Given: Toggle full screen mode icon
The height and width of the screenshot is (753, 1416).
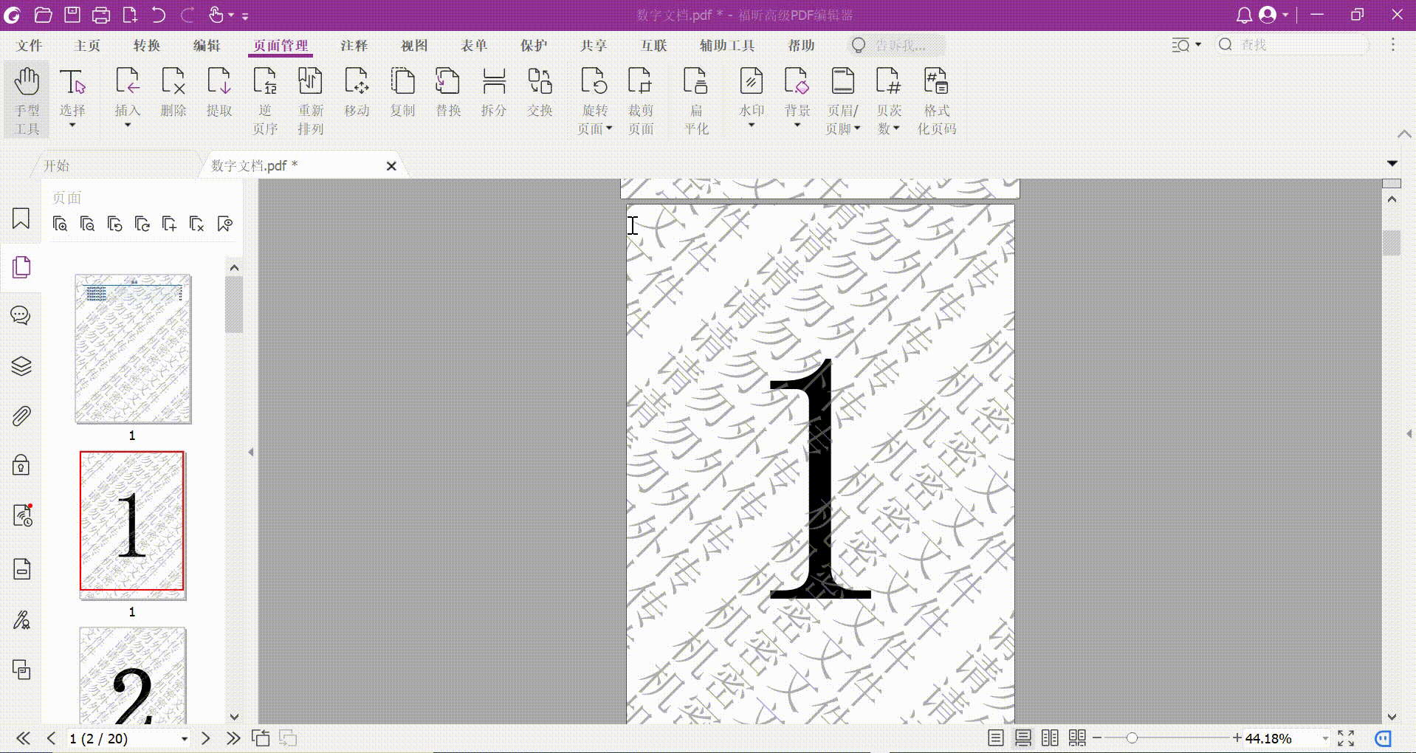Looking at the screenshot, I should pyautogui.click(x=1346, y=738).
